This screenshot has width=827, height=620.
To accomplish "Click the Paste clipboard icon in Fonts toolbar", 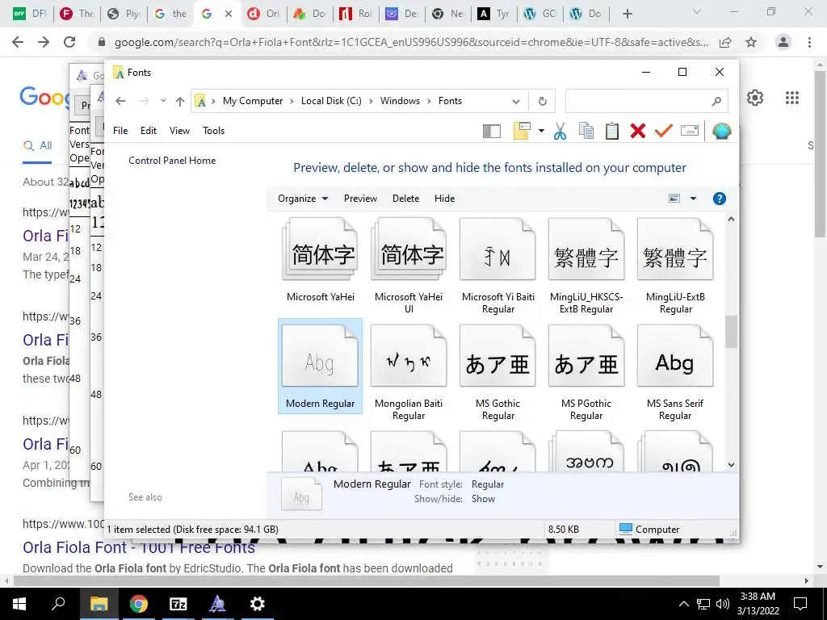I will click(612, 131).
